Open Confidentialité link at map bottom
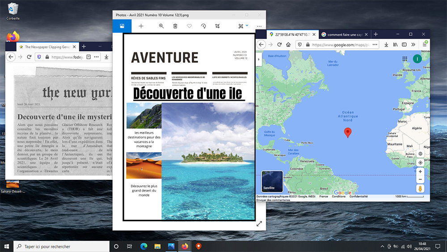Image resolution: width=447 pixels, height=252 pixels. [358, 196]
